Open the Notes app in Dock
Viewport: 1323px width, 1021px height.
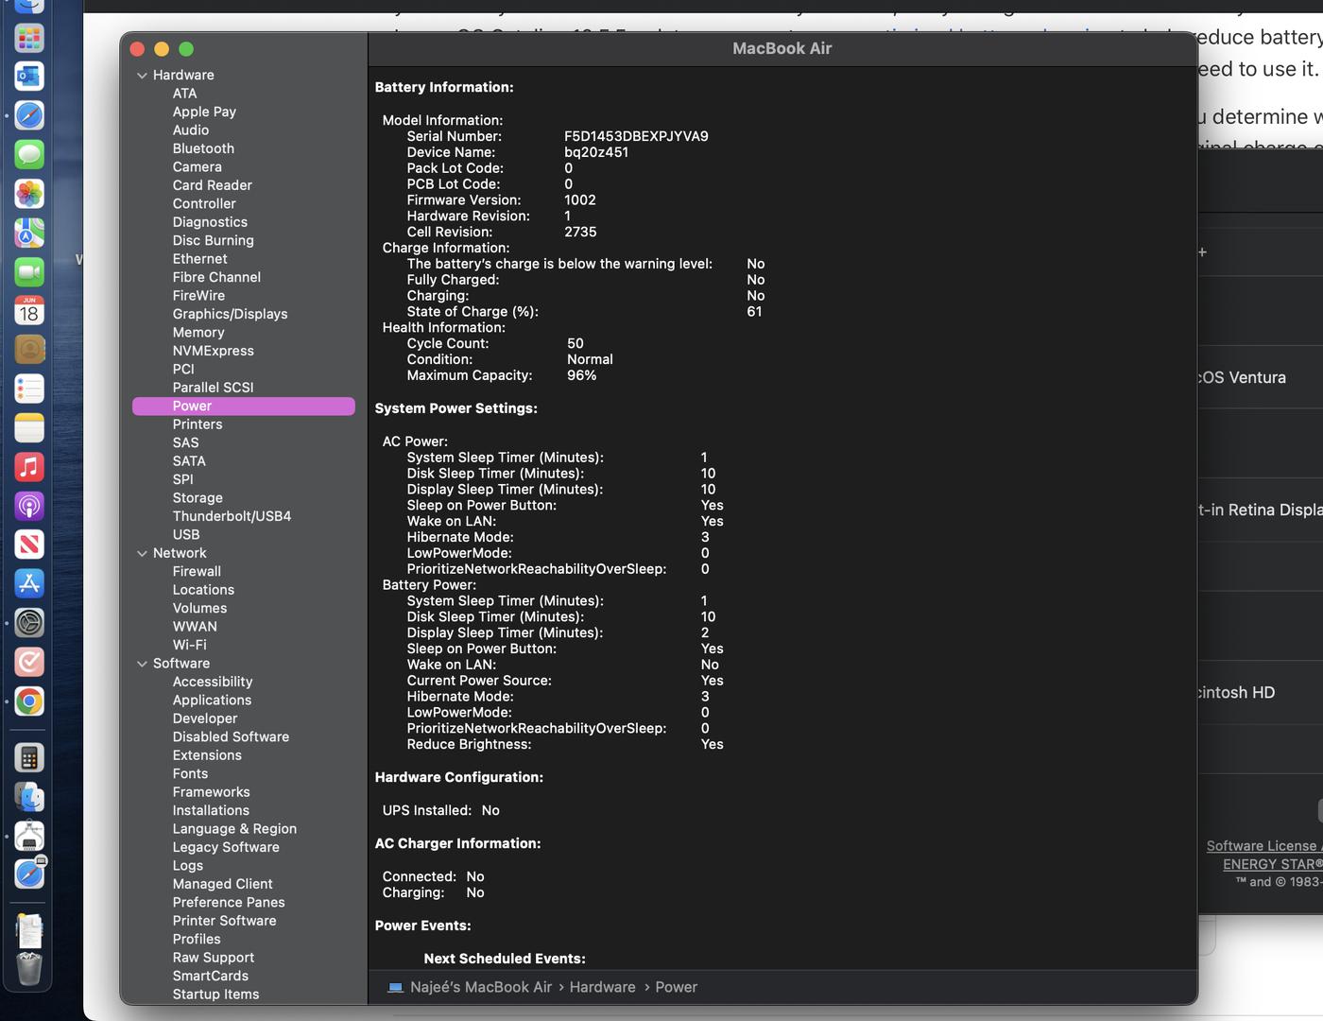(29, 428)
